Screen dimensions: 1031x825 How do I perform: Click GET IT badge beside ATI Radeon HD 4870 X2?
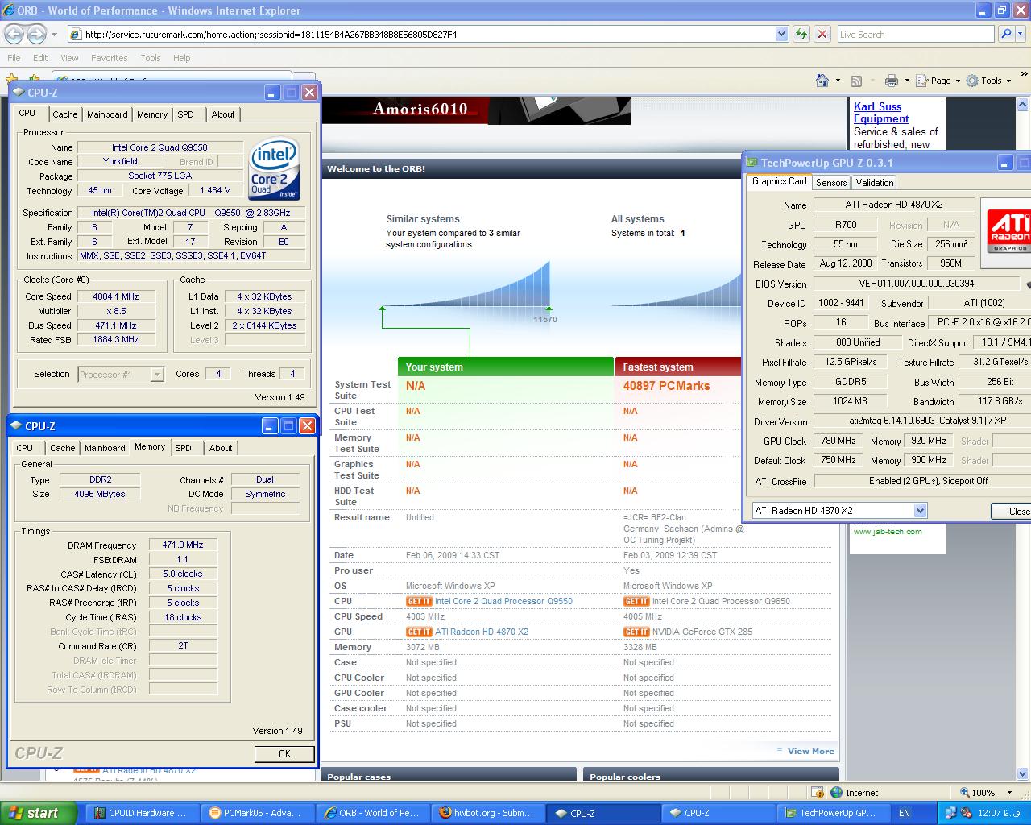(x=419, y=632)
